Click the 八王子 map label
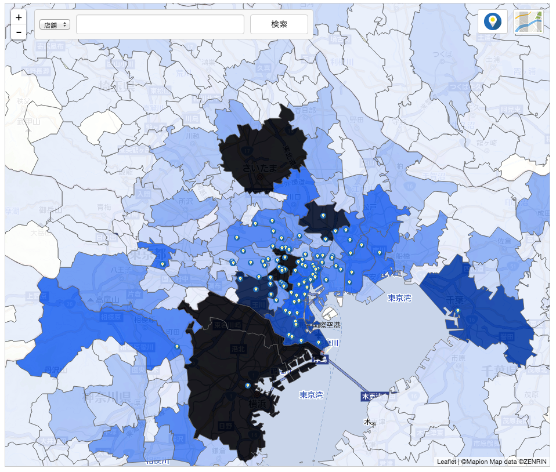This screenshot has width=556, height=472. coord(121,270)
